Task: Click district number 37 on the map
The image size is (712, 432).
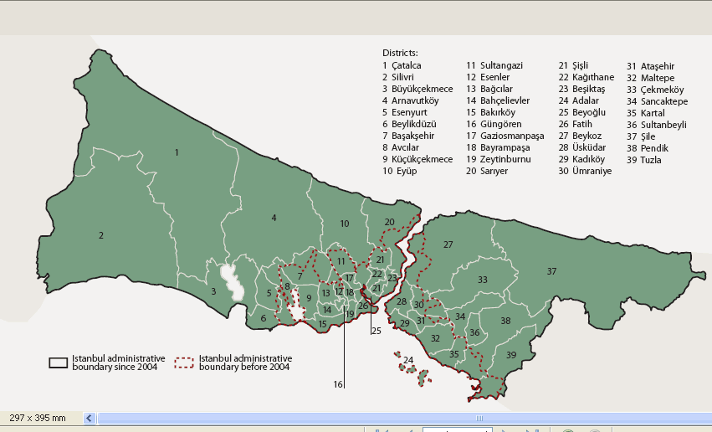Action: 551,271
